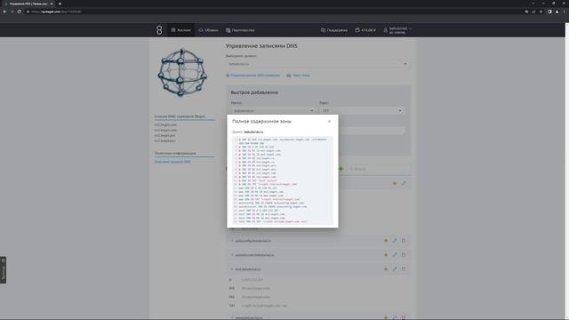Open the DNS servers editing link
The height and width of the screenshot is (320, 569).
pyautogui.click(x=252, y=76)
